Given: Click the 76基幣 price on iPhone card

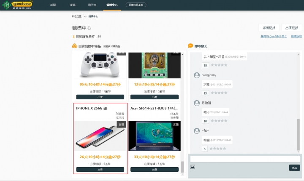Looking at the screenshot, I should coord(120,114).
